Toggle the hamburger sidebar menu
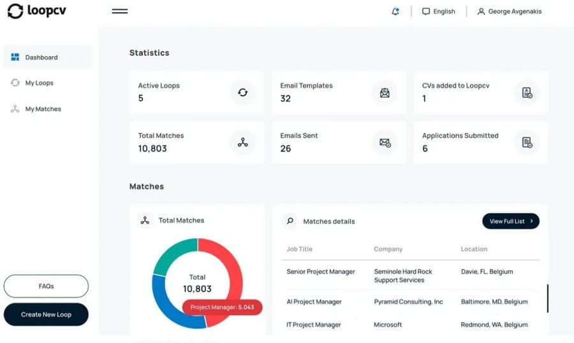The width and height of the screenshot is (574, 343). [120, 11]
